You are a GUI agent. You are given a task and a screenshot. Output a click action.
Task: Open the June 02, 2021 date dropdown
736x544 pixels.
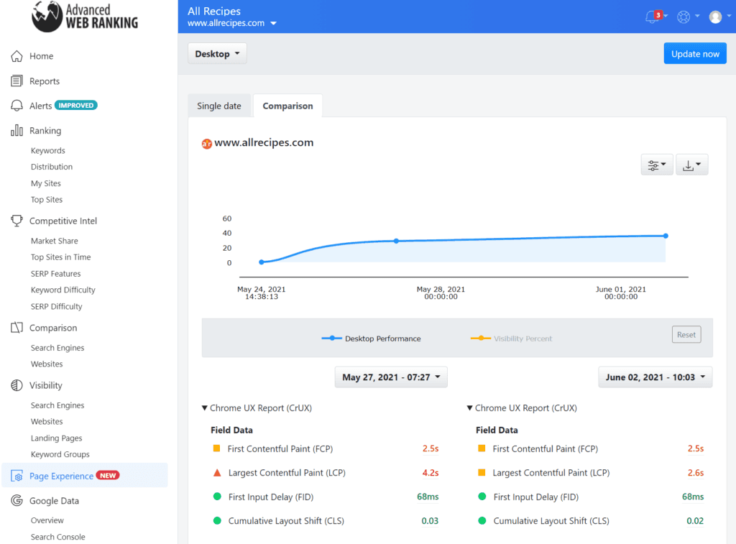(x=655, y=377)
